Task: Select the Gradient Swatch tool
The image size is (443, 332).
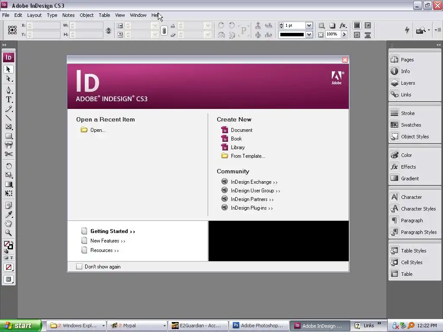Action: [x=9, y=184]
